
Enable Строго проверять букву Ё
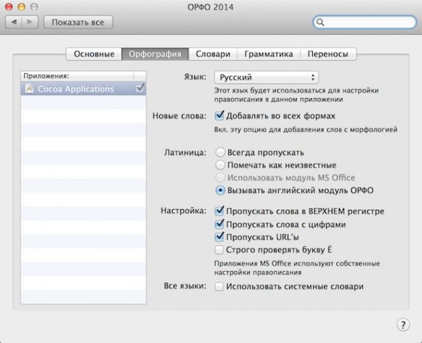(x=219, y=250)
